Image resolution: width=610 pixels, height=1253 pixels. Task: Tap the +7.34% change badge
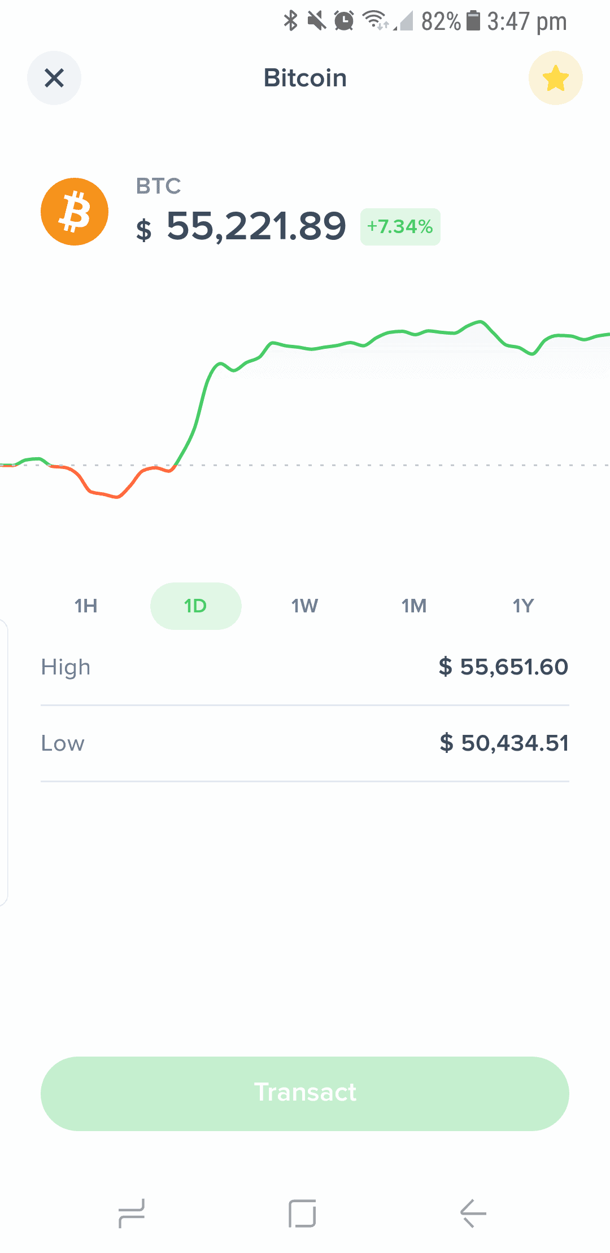[x=400, y=227]
